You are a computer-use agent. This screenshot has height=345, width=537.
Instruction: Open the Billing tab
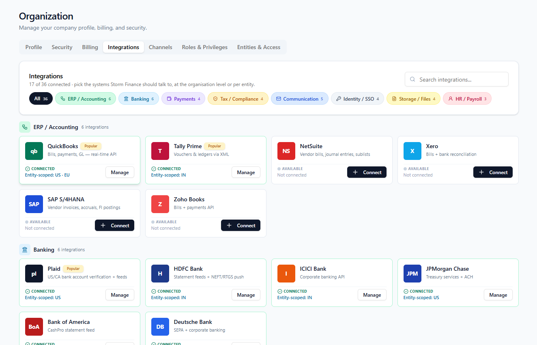pos(90,47)
